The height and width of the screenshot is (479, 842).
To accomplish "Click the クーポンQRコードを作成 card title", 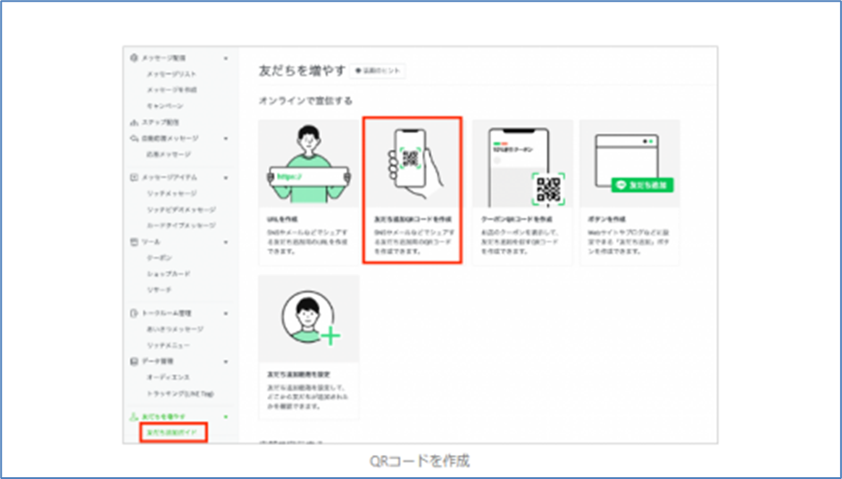I will (516, 219).
